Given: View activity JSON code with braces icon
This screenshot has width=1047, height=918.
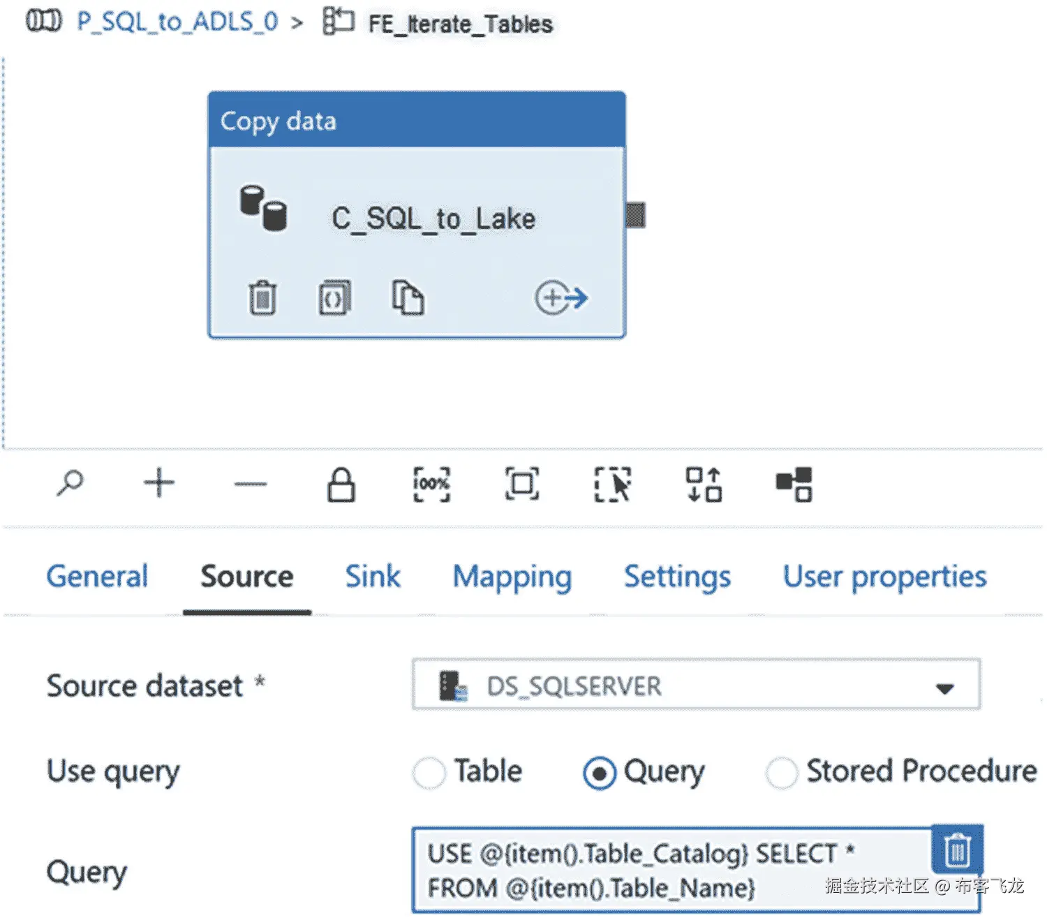Looking at the screenshot, I should [x=334, y=298].
